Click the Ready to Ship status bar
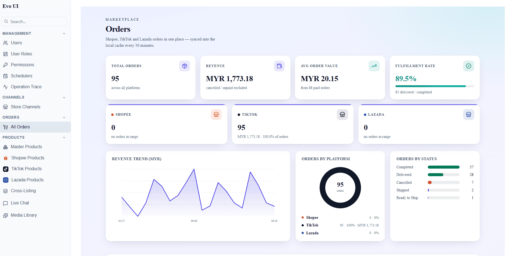Viewport: 505px width, 256px height. point(444,198)
